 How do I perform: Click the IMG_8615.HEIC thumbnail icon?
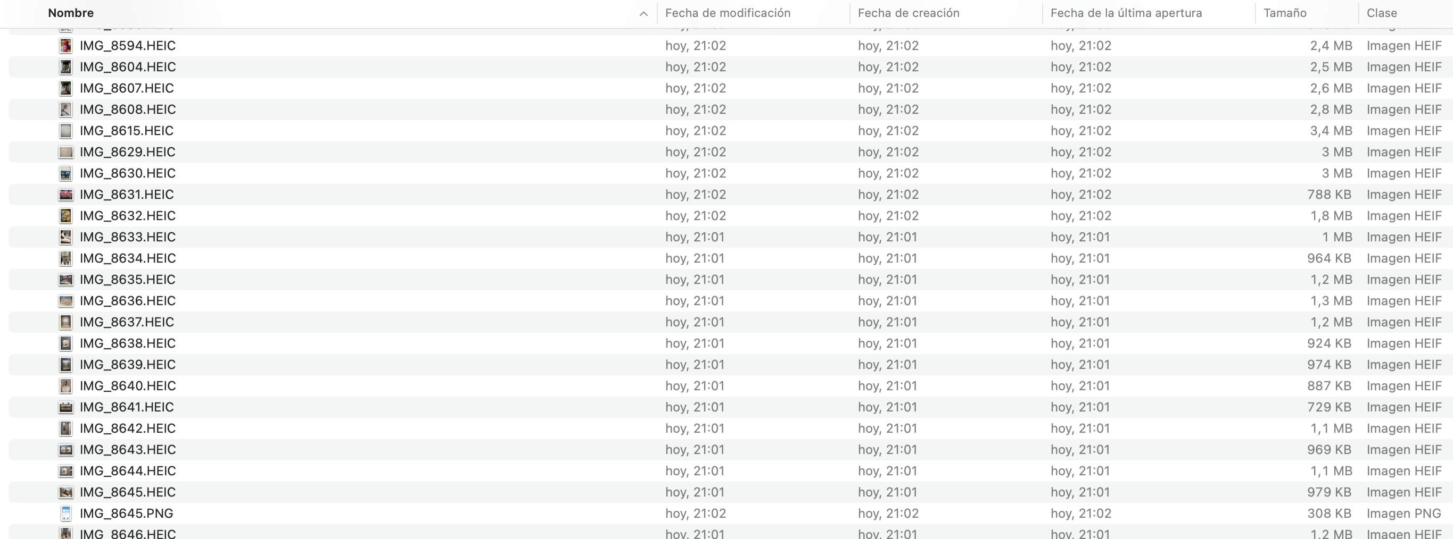(x=66, y=131)
